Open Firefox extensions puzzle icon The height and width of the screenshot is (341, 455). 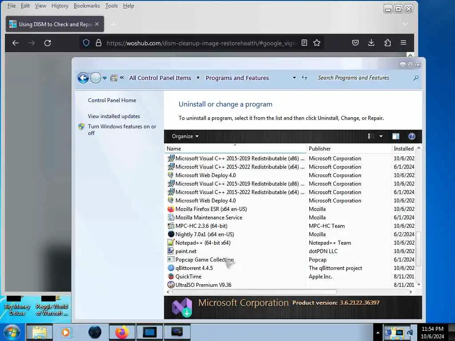(x=387, y=43)
